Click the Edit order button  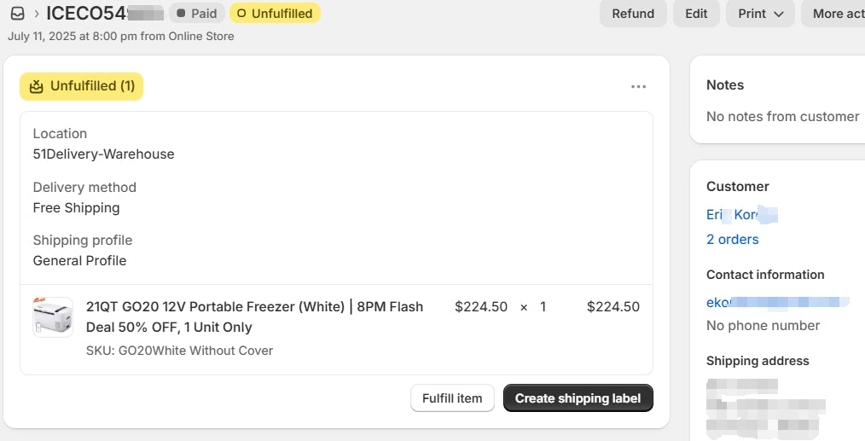696,14
